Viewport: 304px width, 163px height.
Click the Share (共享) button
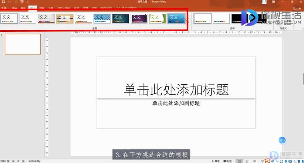pos(297,9)
